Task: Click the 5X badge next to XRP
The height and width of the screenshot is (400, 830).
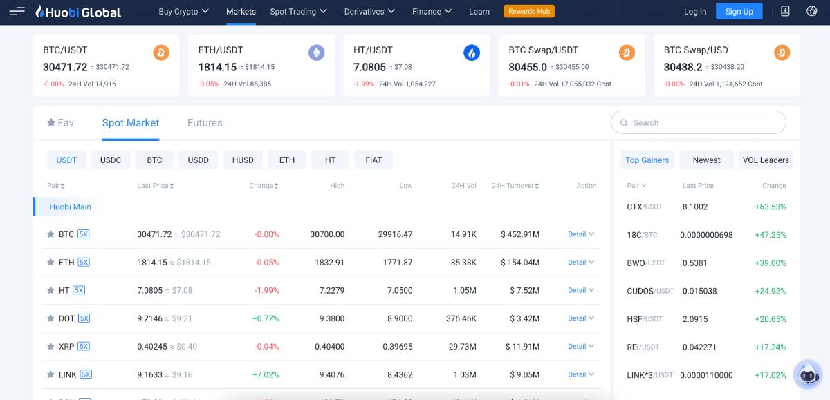Action: pos(84,346)
